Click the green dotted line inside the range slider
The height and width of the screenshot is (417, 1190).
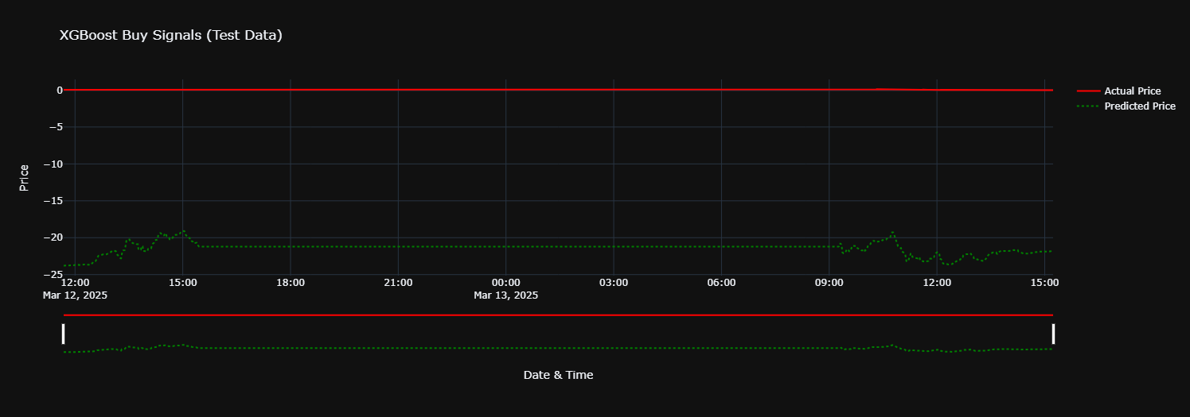pyautogui.click(x=557, y=348)
